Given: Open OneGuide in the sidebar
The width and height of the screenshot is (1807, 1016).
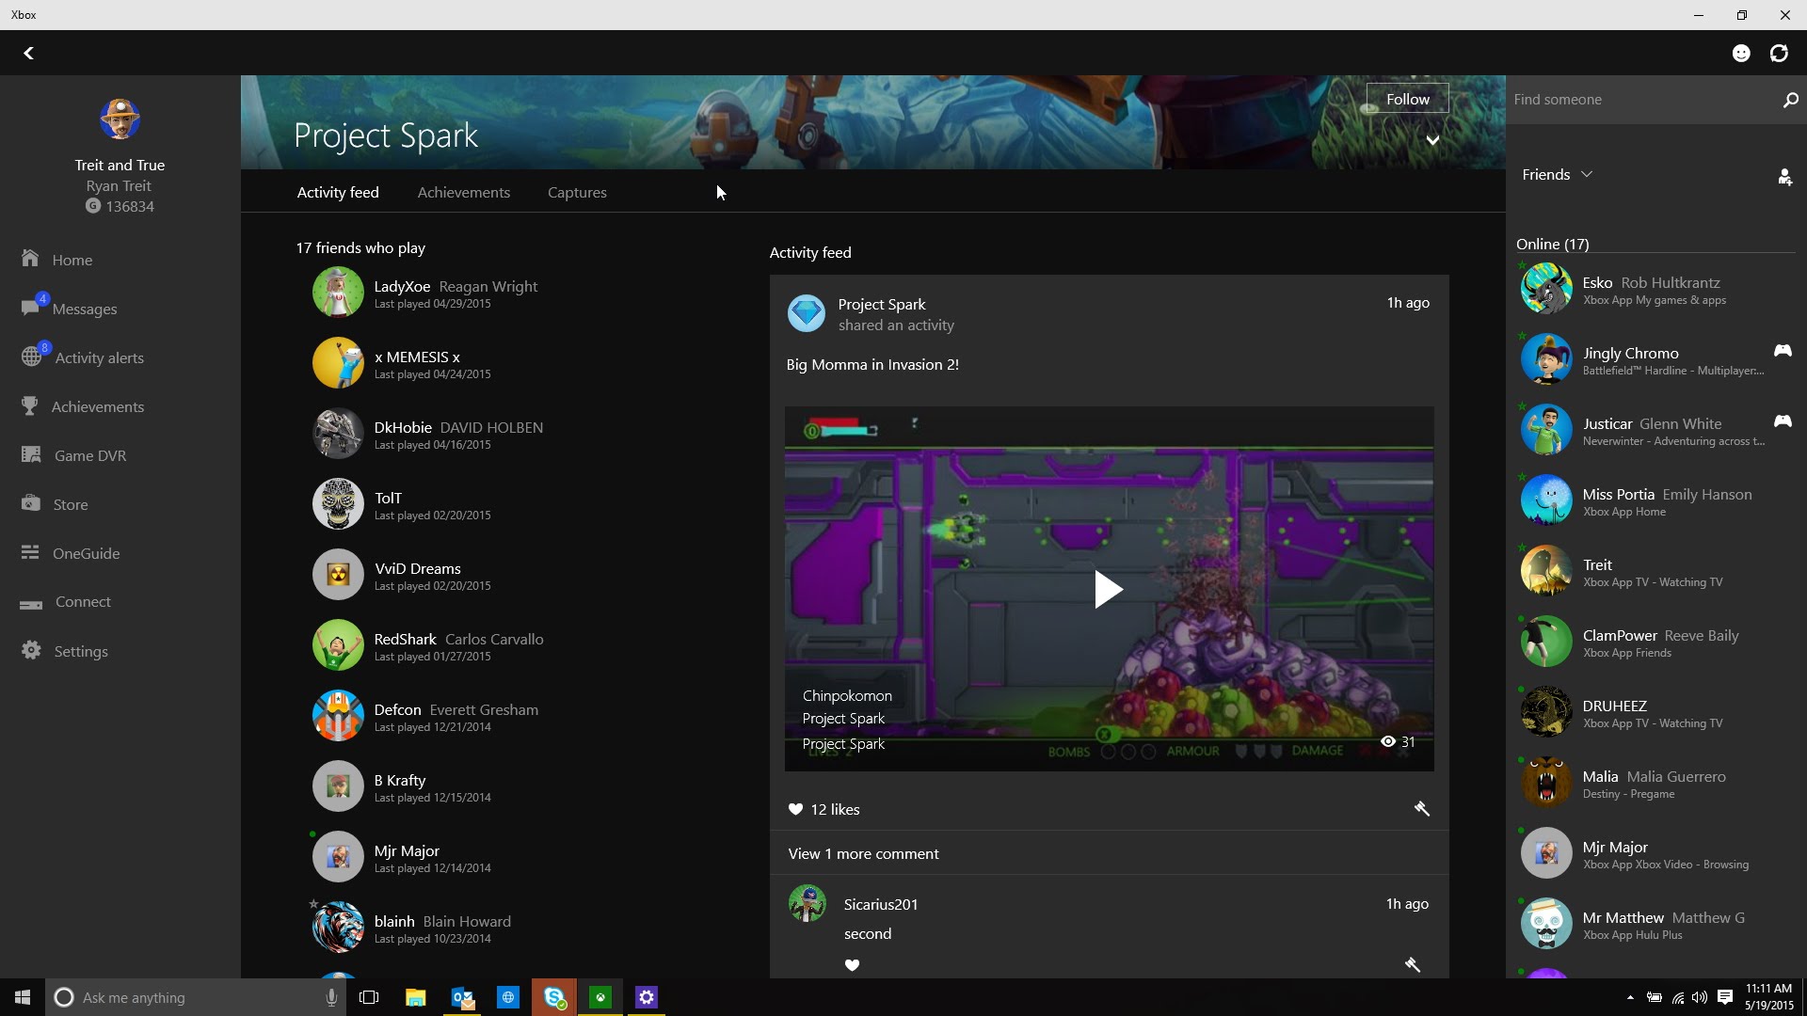Looking at the screenshot, I should coord(71,553).
